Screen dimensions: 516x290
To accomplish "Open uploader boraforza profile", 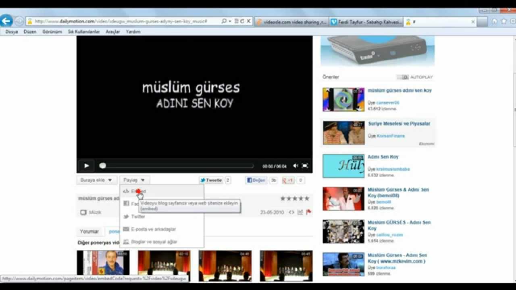I will point(387,267).
